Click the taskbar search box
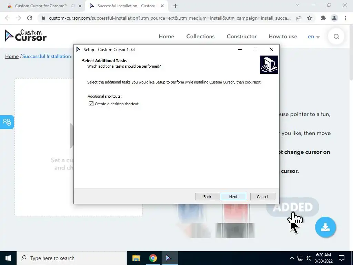Image resolution: width=353 pixels, height=265 pixels. [72, 258]
